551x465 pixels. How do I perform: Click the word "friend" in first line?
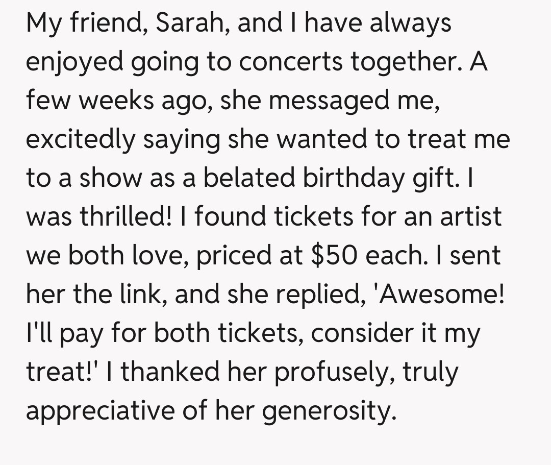pos(109,24)
